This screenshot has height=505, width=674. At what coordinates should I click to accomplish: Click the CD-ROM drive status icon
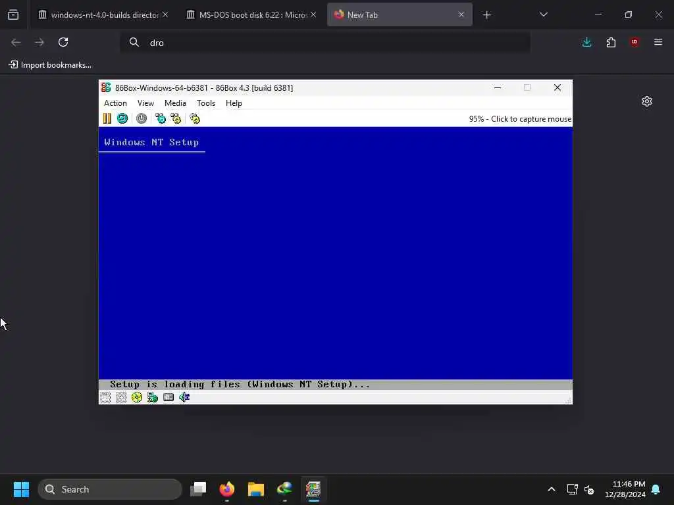click(137, 397)
